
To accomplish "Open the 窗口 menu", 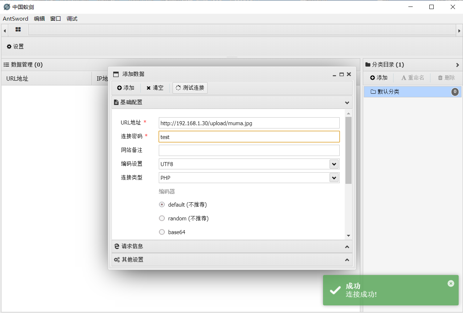I will (56, 19).
